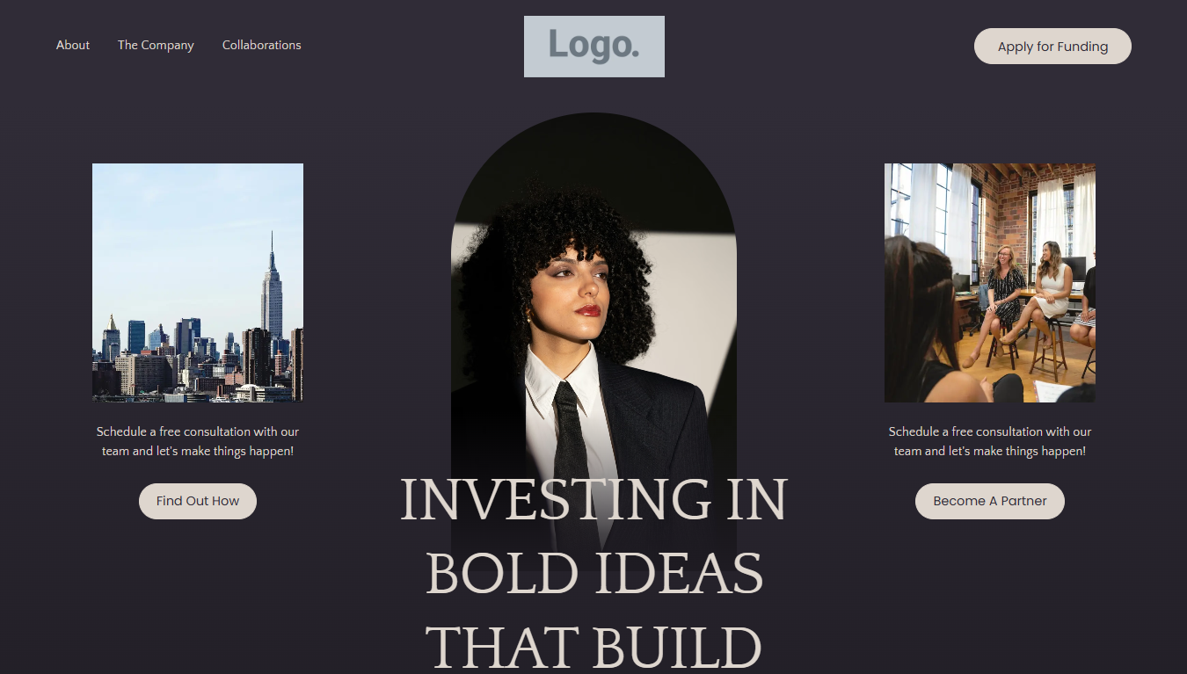Open the About navigation link
This screenshot has width=1187, height=674.
tap(73, 45)
